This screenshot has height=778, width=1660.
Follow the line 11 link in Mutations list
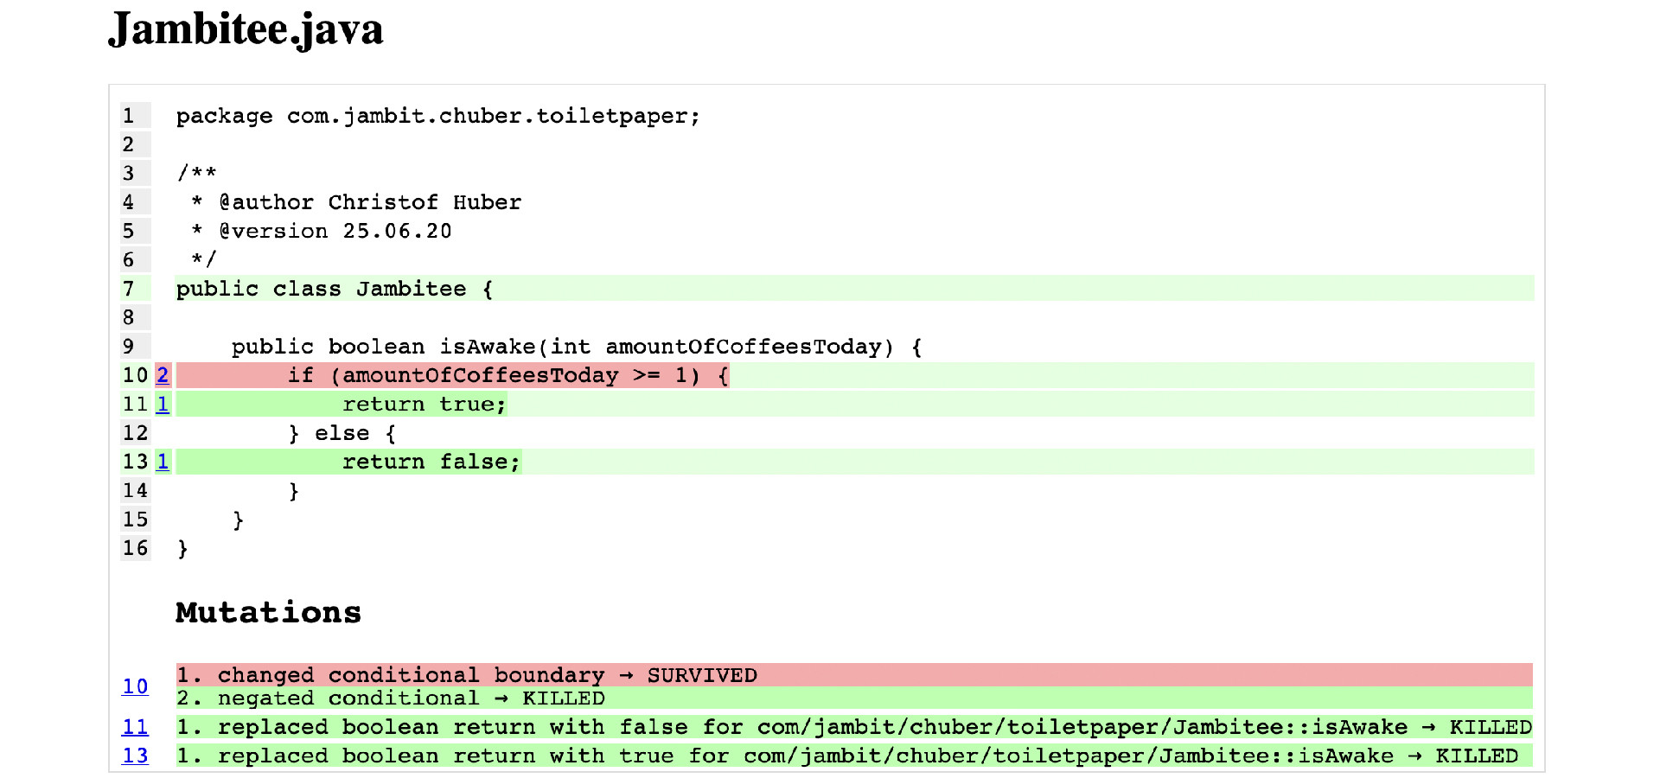click(135, 727)
